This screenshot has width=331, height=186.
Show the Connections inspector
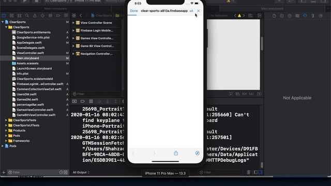[x=321, y=16]
